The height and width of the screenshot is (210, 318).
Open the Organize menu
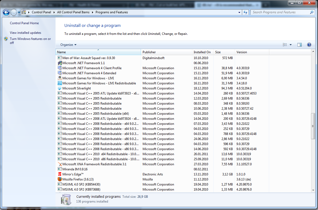pyautogui.click(x=68, y=45)
